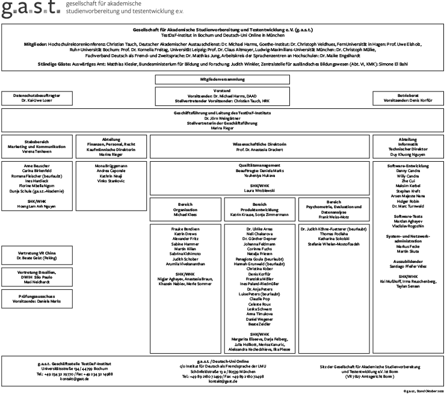Click the "Prüfungsausschuss" heading

[x=37, y=296]
